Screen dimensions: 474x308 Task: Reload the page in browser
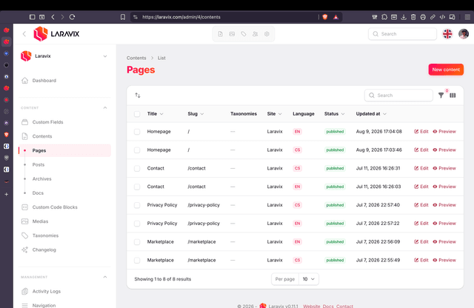72,17
